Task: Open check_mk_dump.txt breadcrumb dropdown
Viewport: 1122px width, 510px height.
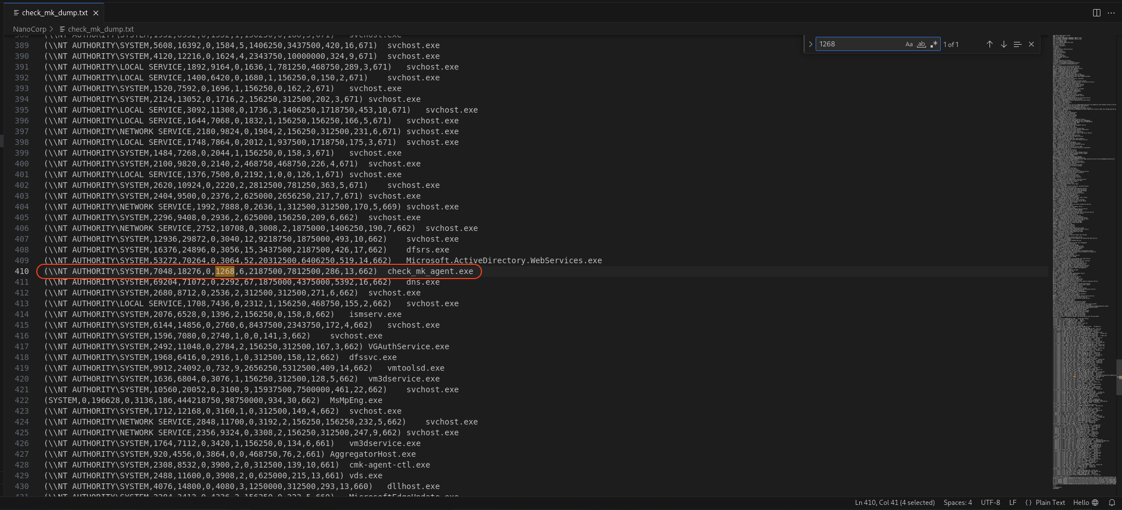Action: [100, 29]
